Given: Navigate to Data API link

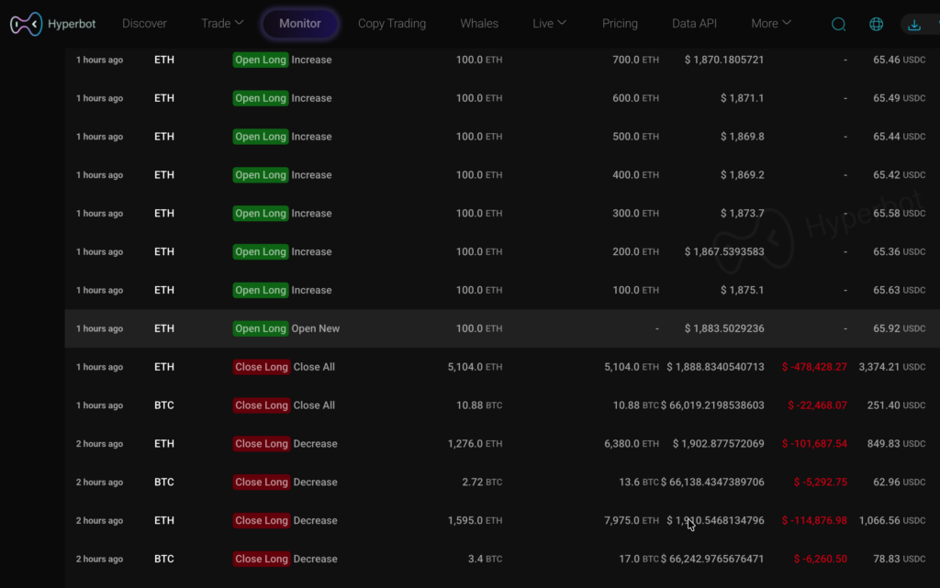Looking at the screenshot, I should point(694,24).
